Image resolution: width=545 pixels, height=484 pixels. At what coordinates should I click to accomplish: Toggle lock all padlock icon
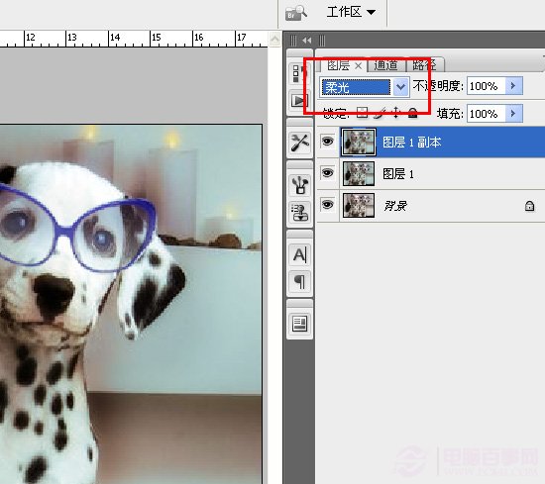pyautogui.click(x=412, y=113)
